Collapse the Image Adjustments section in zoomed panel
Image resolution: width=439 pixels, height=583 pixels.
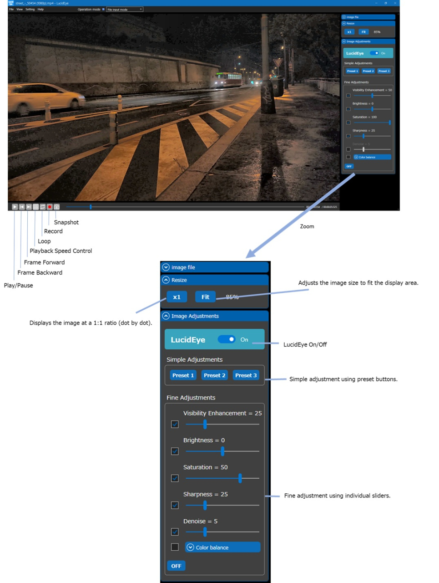166,316
